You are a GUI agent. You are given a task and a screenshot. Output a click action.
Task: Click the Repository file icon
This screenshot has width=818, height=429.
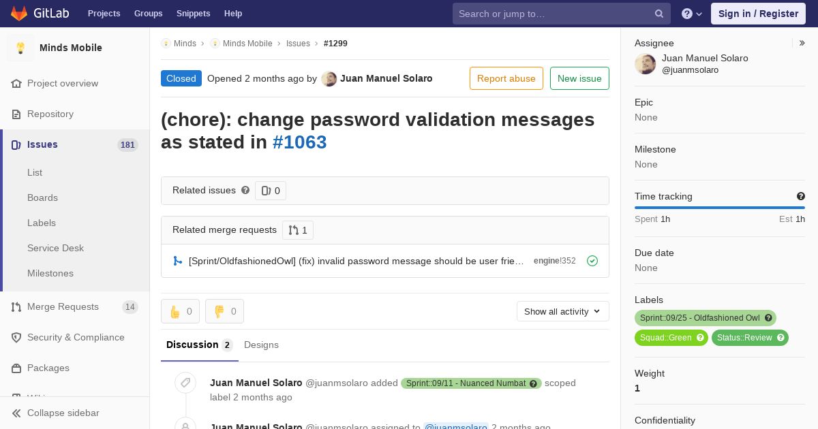(16, 114)
